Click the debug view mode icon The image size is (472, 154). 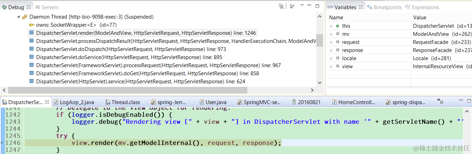pos(292,6)
